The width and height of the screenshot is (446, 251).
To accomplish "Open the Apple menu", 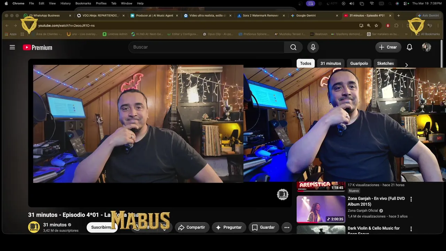I will (6, 3).
